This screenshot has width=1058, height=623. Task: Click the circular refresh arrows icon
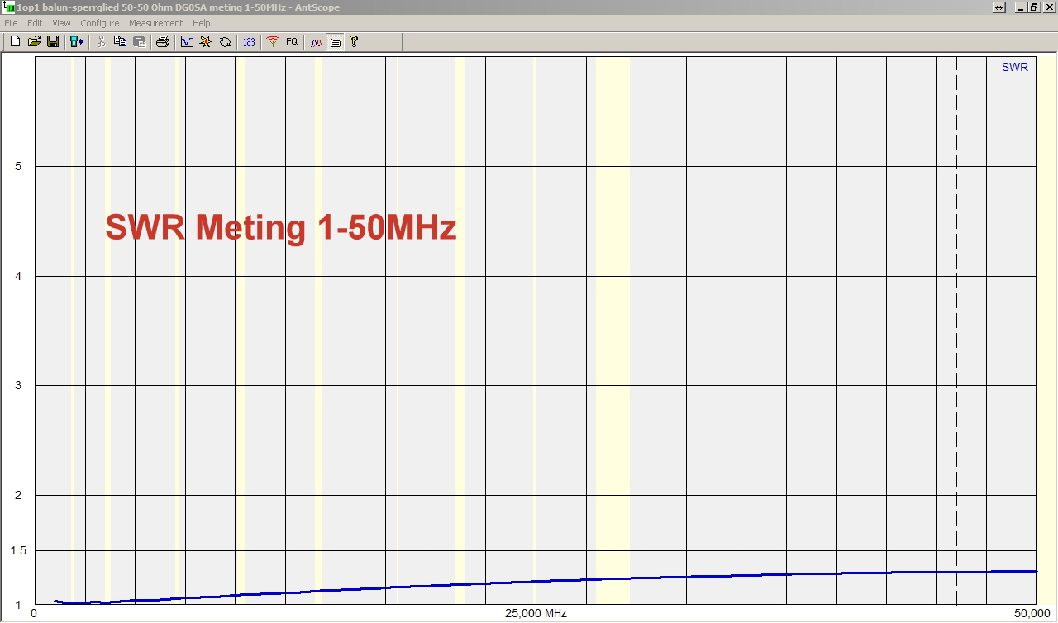click(225, 41)
